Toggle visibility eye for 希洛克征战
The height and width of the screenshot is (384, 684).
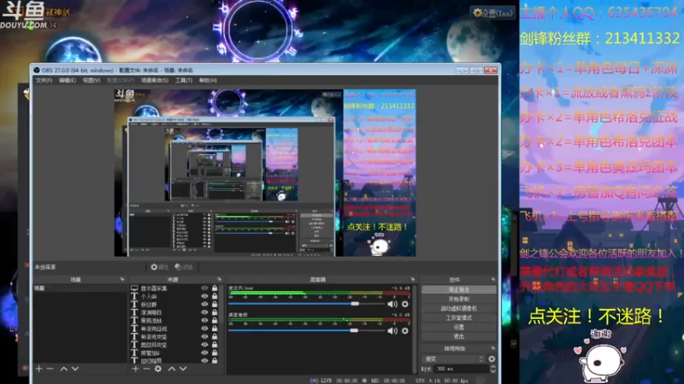[x=204, y=329]
